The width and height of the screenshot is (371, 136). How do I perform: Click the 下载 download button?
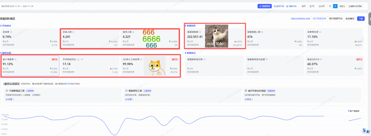[361, 18]
